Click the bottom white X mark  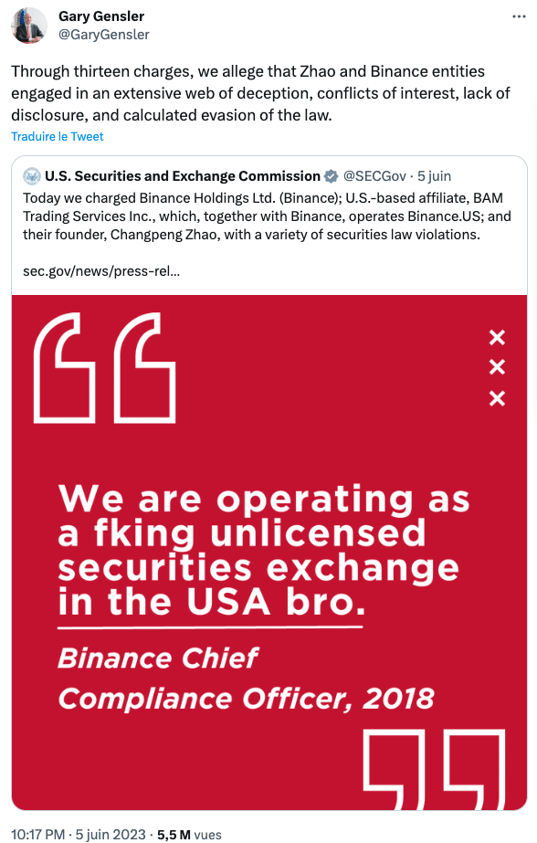(x=497, y=398)
